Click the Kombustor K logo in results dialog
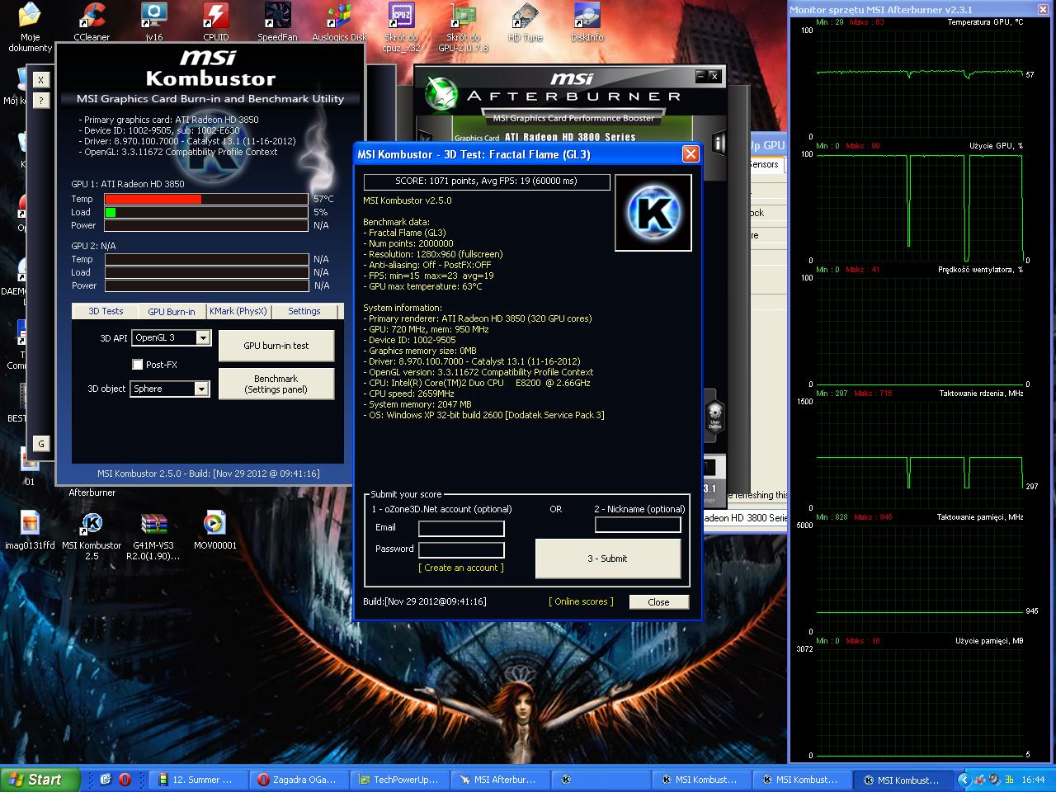The height and width of the screenshot is (792, 1056). 653,212
